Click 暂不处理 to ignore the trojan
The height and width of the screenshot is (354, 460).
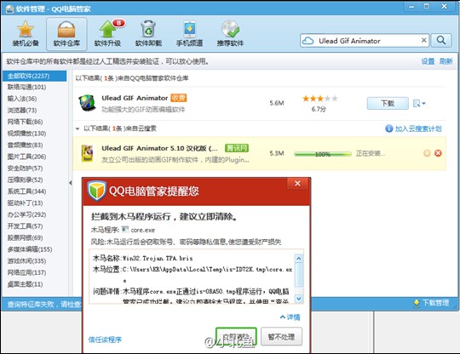tap(281, 337)
